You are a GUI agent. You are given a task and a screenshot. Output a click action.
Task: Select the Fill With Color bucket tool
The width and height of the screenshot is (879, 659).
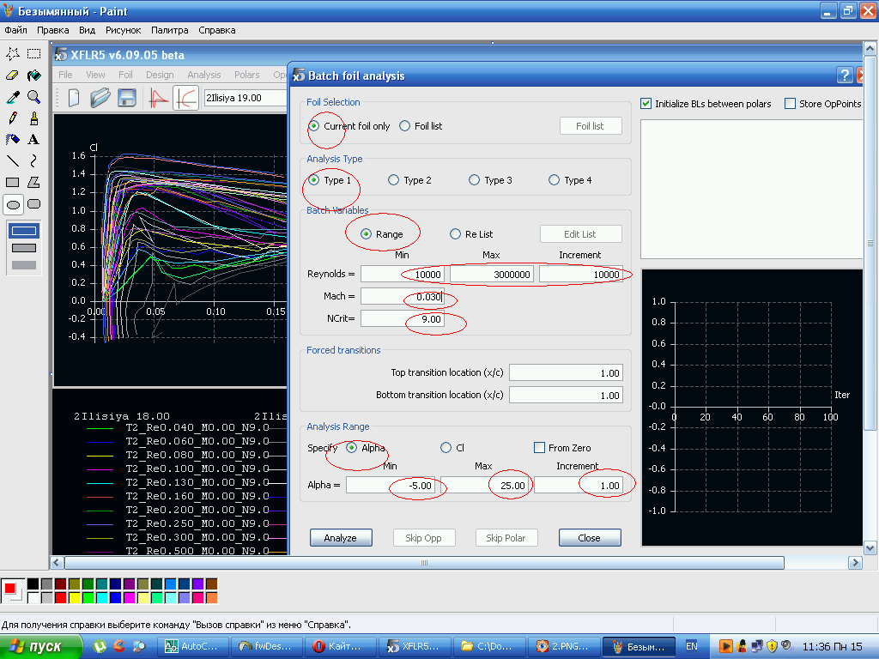click(x=33, y=76)
